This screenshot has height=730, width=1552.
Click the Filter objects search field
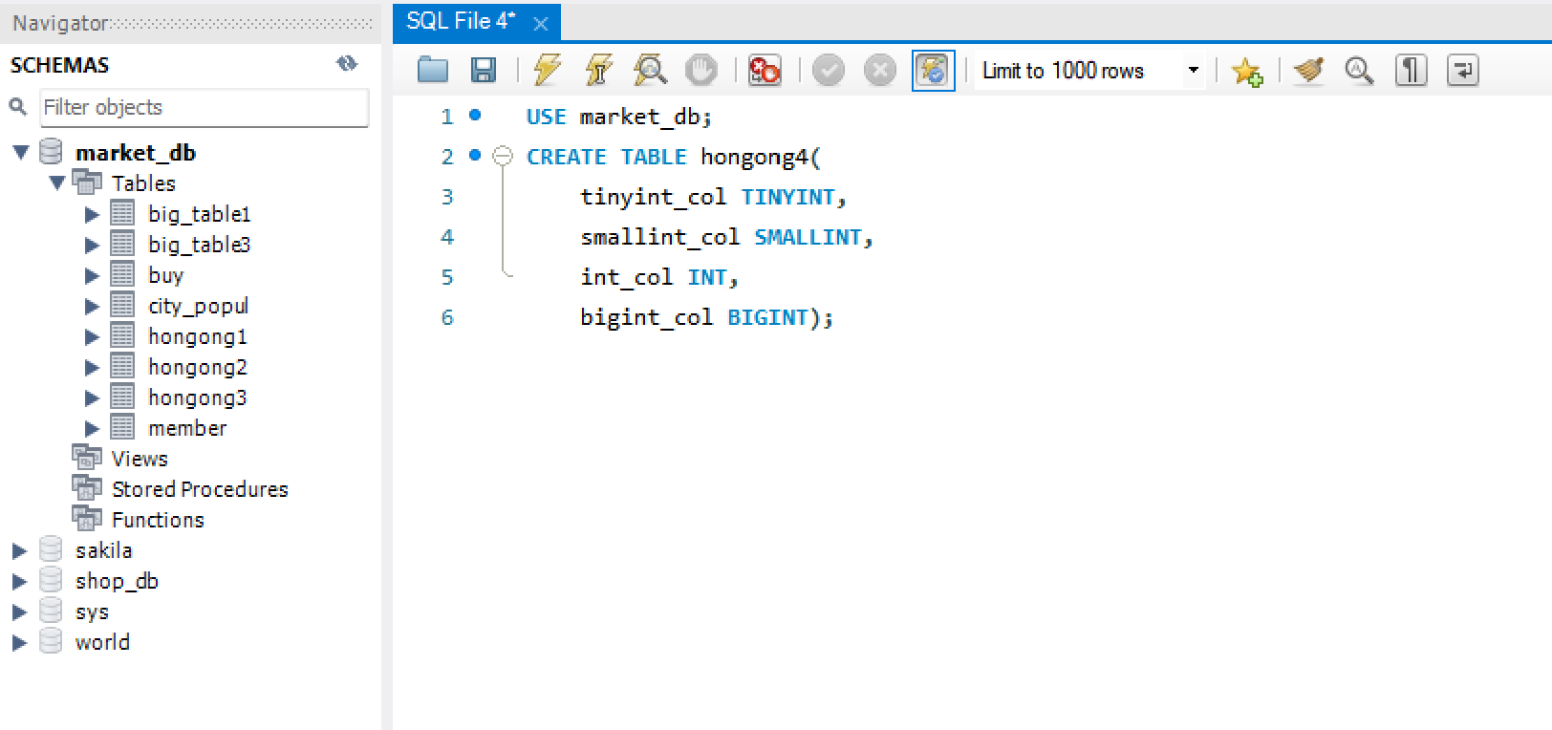204,107
